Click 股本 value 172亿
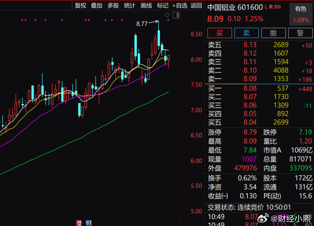 pyautogui.click(x=303, y=178)
